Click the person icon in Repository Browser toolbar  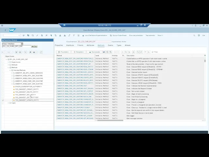pyautogui.click(x=30, y=52)
